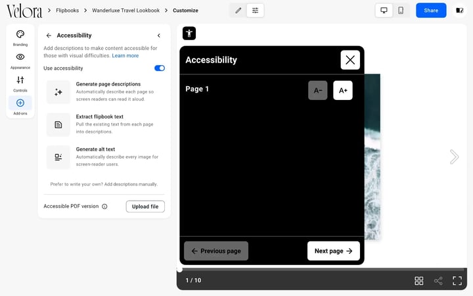Image resolution: width=473 pixels, height=296 pixels.
Task: Close the Accessibility overlay with X
Action: [350, 60]
